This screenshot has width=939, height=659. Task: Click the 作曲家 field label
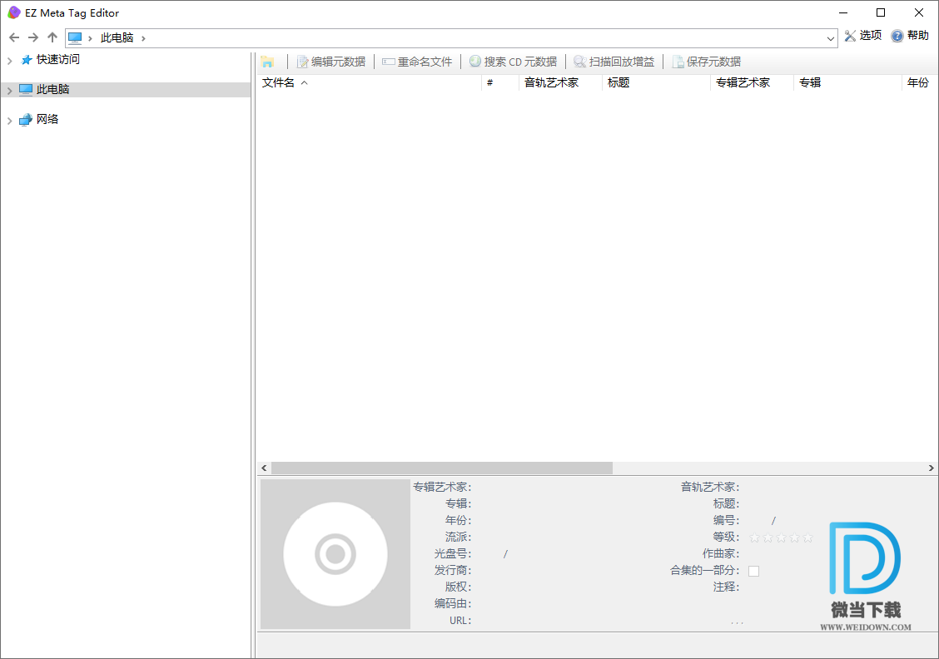pyautogui.click(x=721, y=553)
